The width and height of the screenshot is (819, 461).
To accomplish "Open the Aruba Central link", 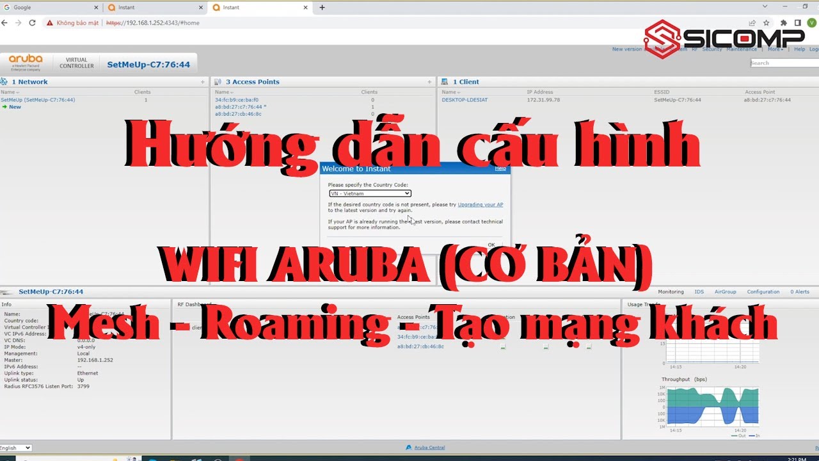I will click(429, 448).
